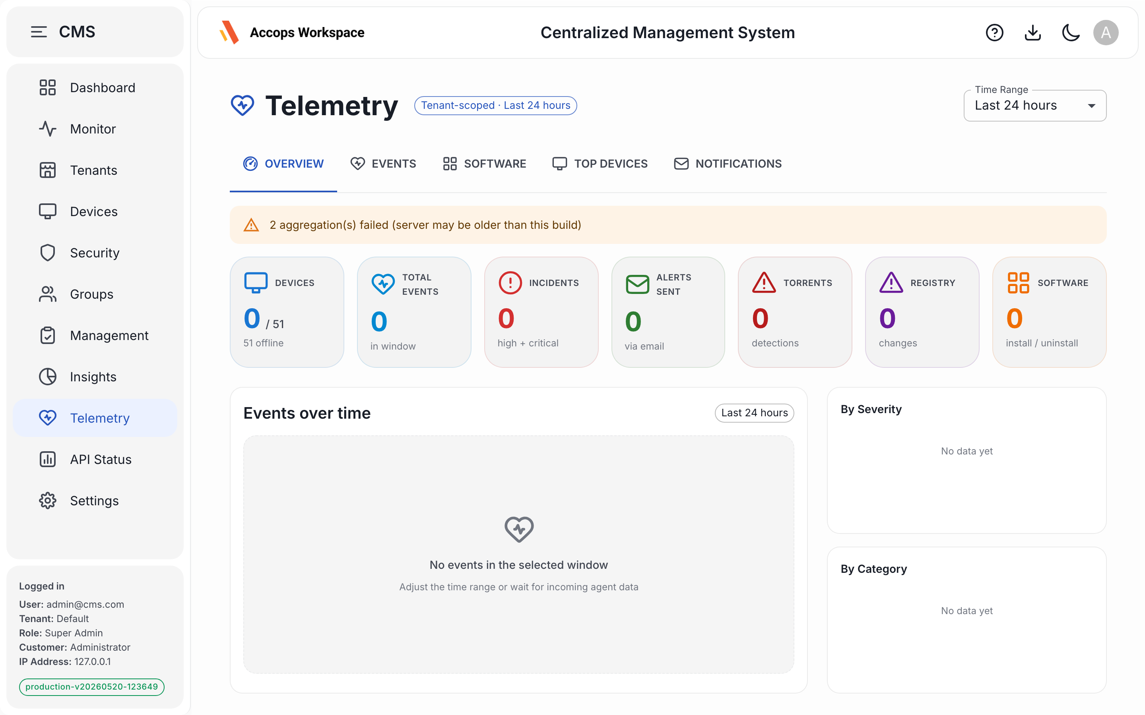Click the 'By Category' heading
Image resolution: width=1145 pixels, height=715 pixels.
click(x=873, y=569)
